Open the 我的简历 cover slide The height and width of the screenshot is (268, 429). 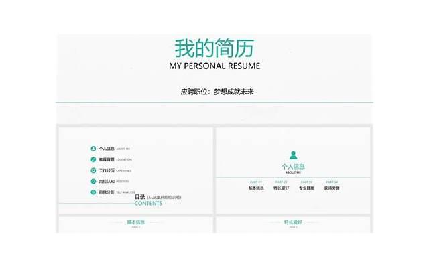coord(214,79)
